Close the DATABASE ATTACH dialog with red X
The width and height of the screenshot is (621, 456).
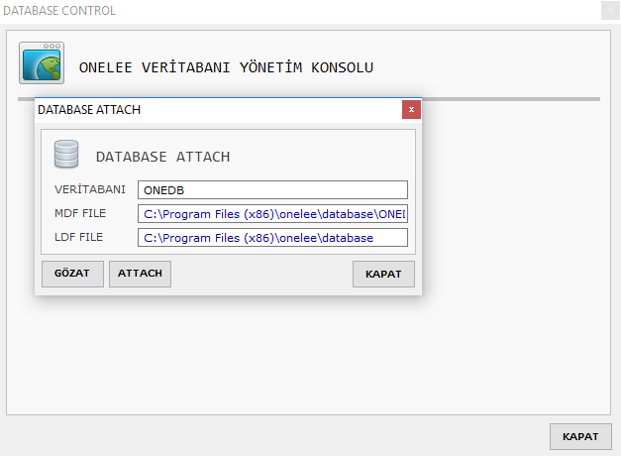(411, 109)
